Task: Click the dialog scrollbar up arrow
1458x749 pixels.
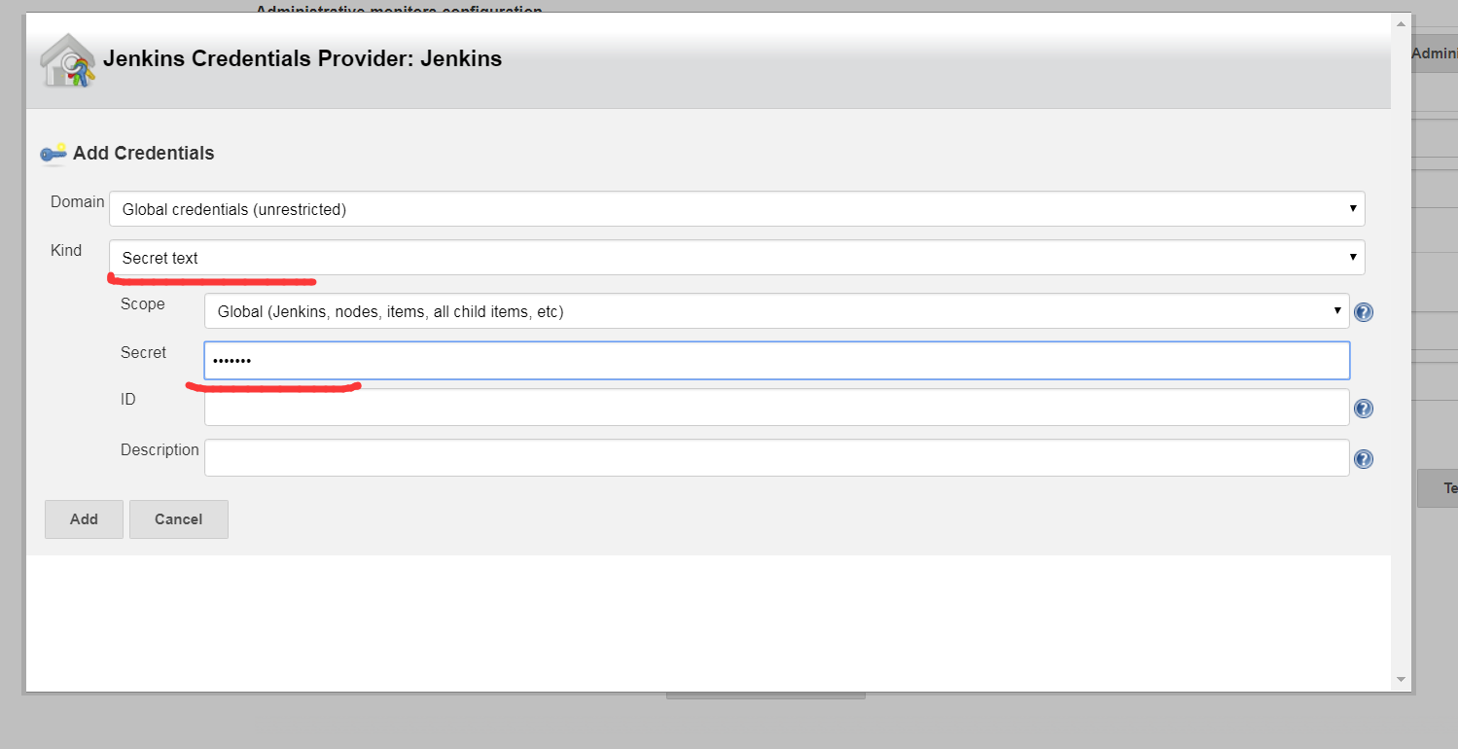Action: [x=1401, y=22]
